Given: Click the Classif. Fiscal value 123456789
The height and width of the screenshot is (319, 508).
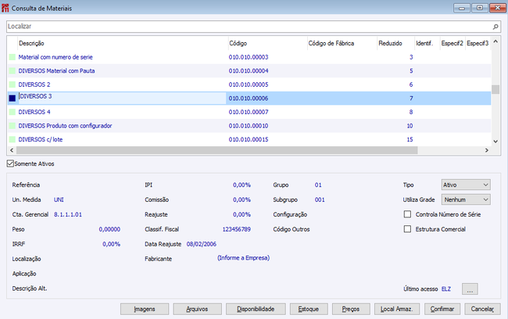Looking at the screenshot, I should point(237,229).
